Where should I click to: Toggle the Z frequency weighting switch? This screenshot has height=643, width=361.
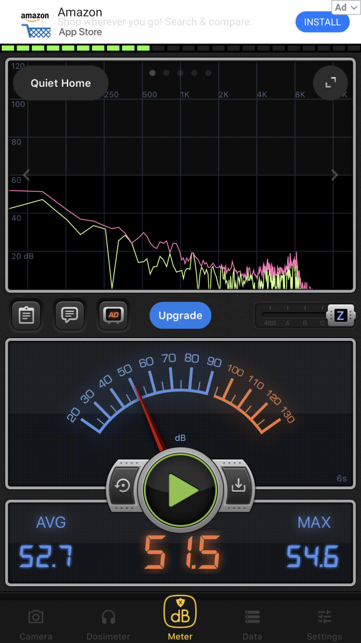tap(340, 316)
